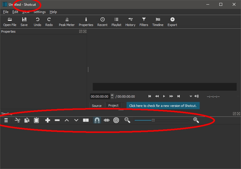The height and width of the screenshot is (169, 241).
Task: Show the Timeline panel from the toolbar
Action: pyautogui.click(x=158, y=22)
